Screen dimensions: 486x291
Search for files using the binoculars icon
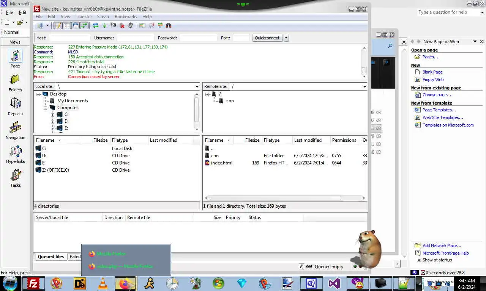pyautogui.click(x=169, y=25)
